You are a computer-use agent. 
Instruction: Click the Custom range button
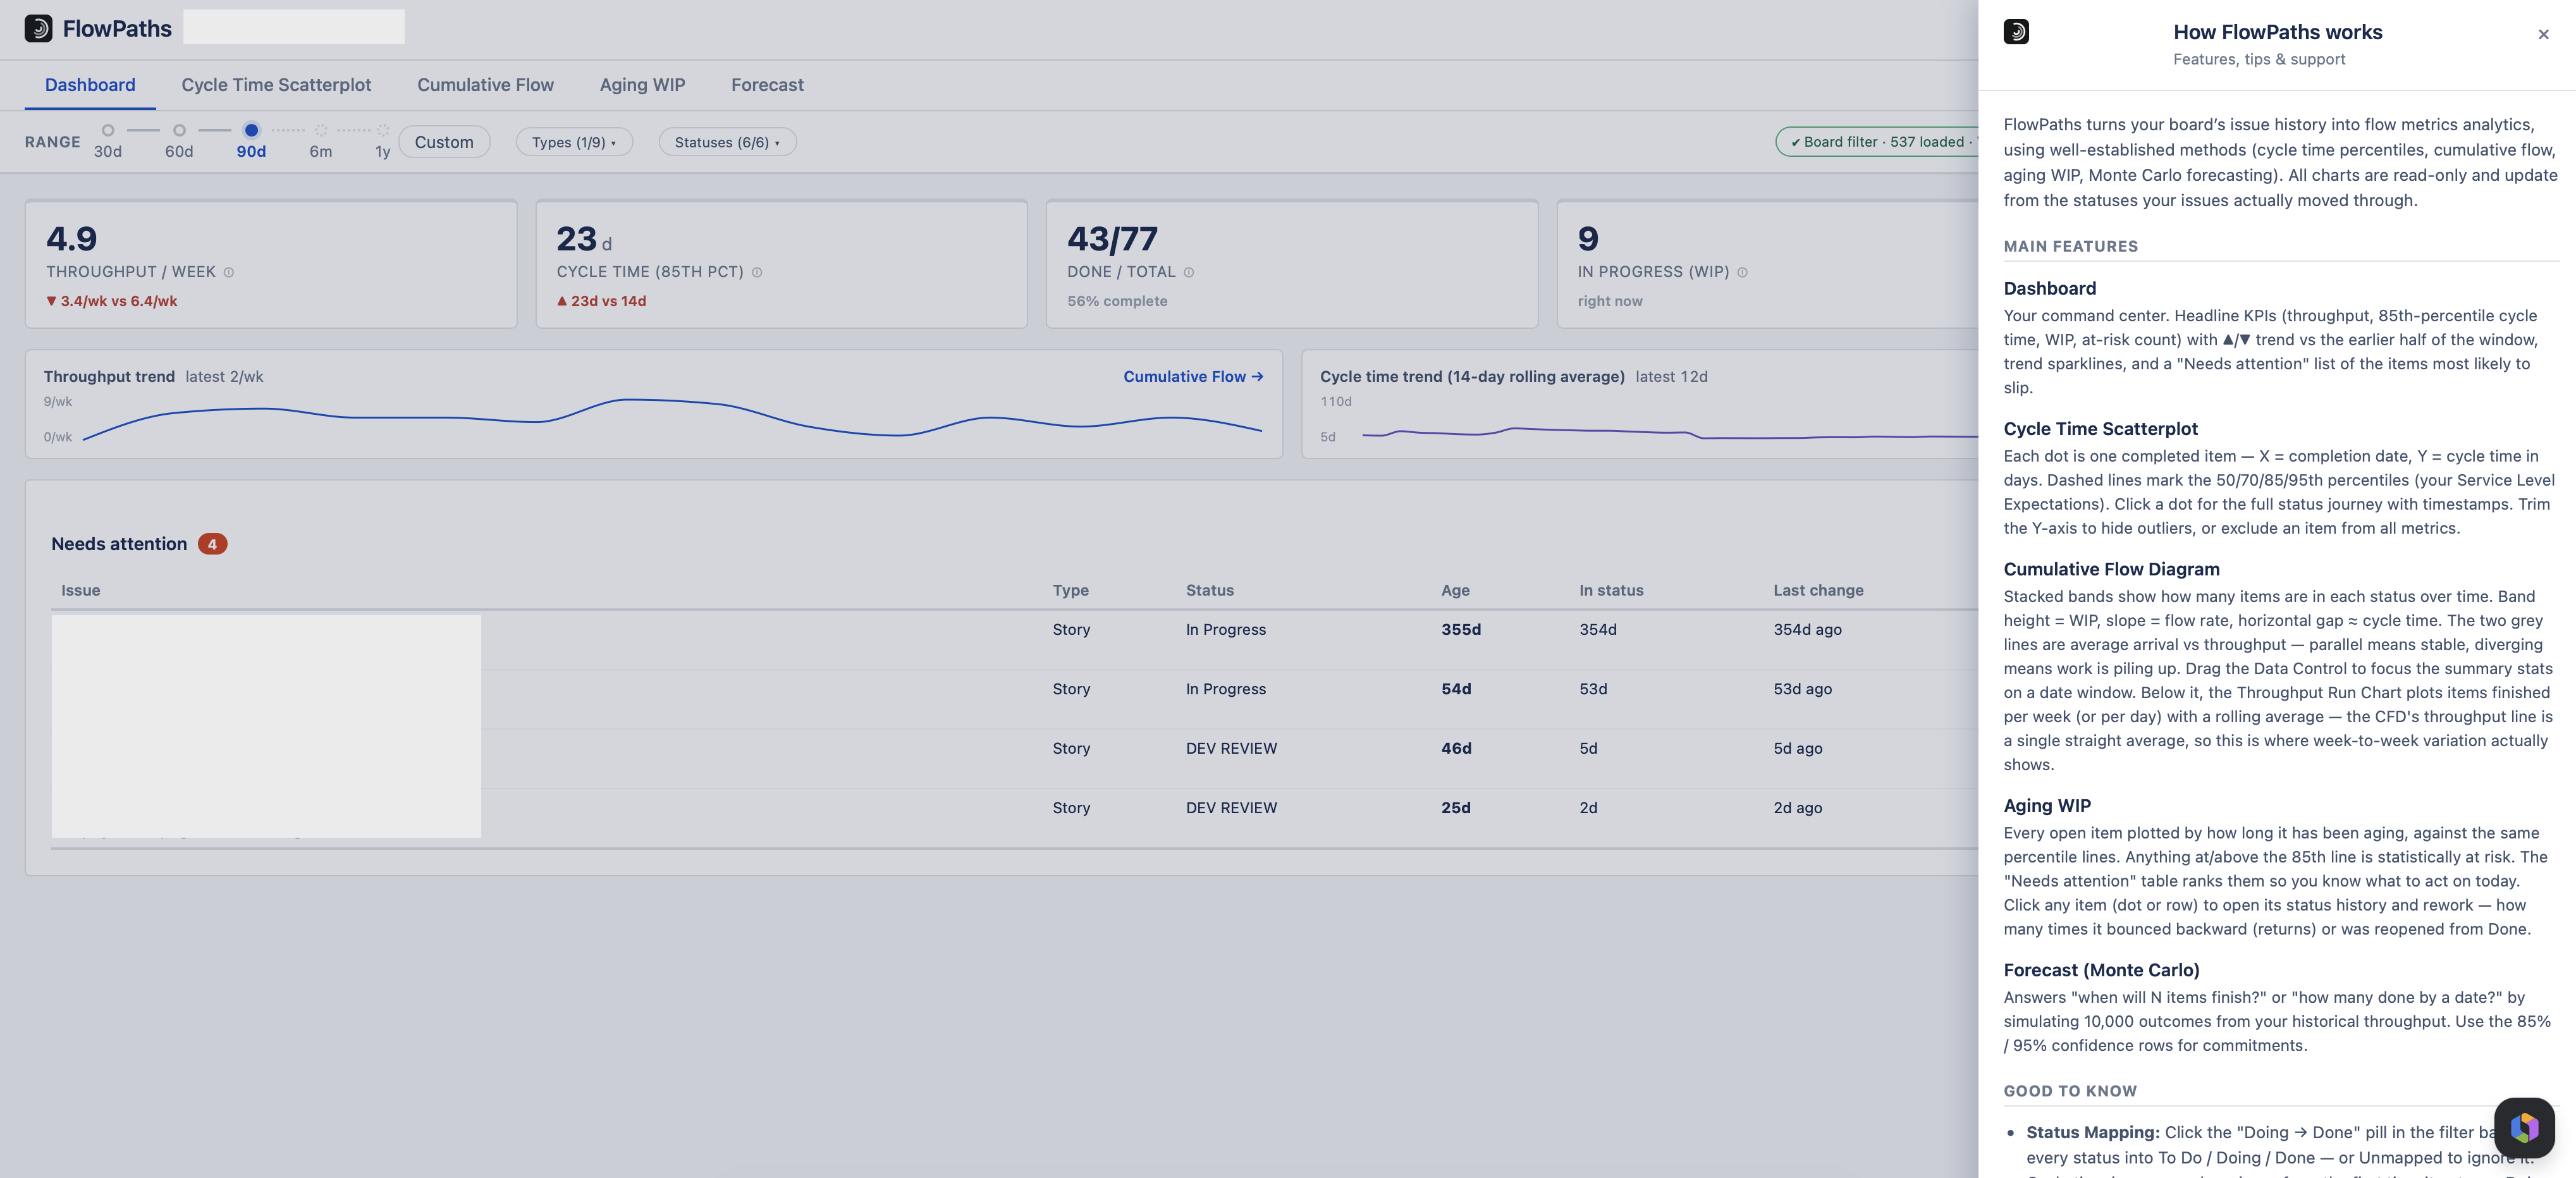(444, 142)
